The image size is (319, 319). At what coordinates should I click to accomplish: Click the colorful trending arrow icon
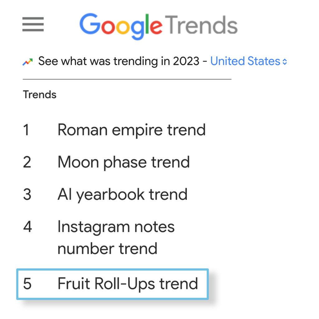pos(28,62)
